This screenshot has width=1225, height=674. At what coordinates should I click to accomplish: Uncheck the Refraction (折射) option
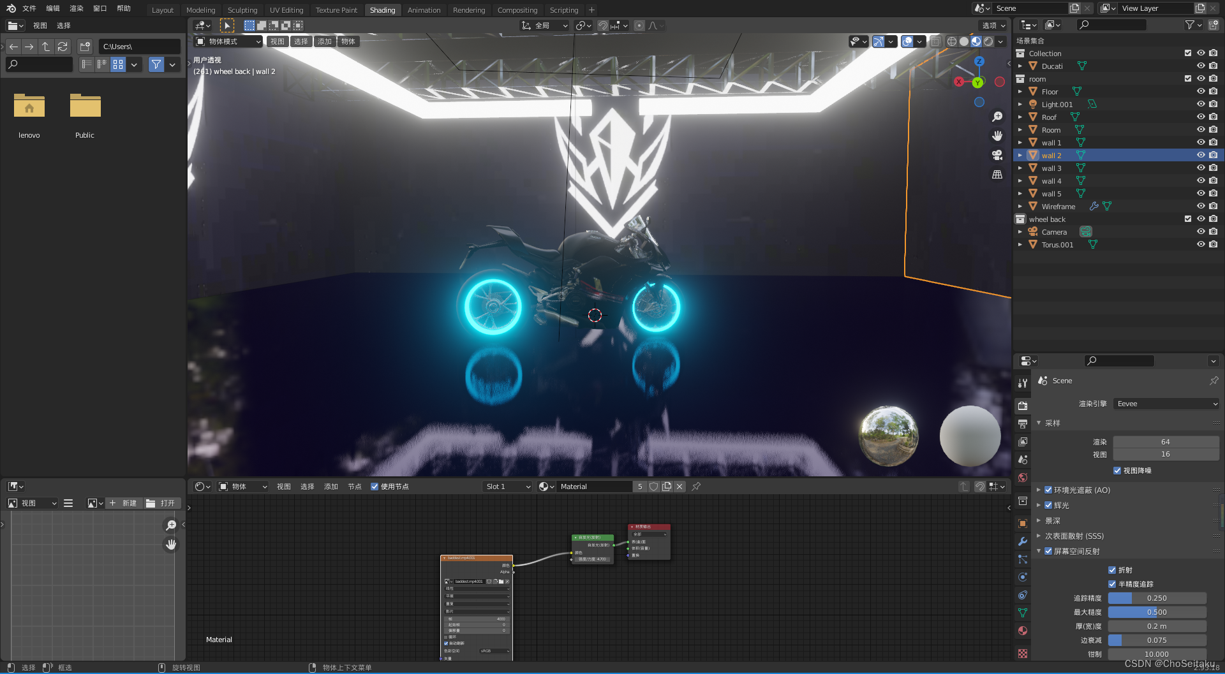[1112, 570]
